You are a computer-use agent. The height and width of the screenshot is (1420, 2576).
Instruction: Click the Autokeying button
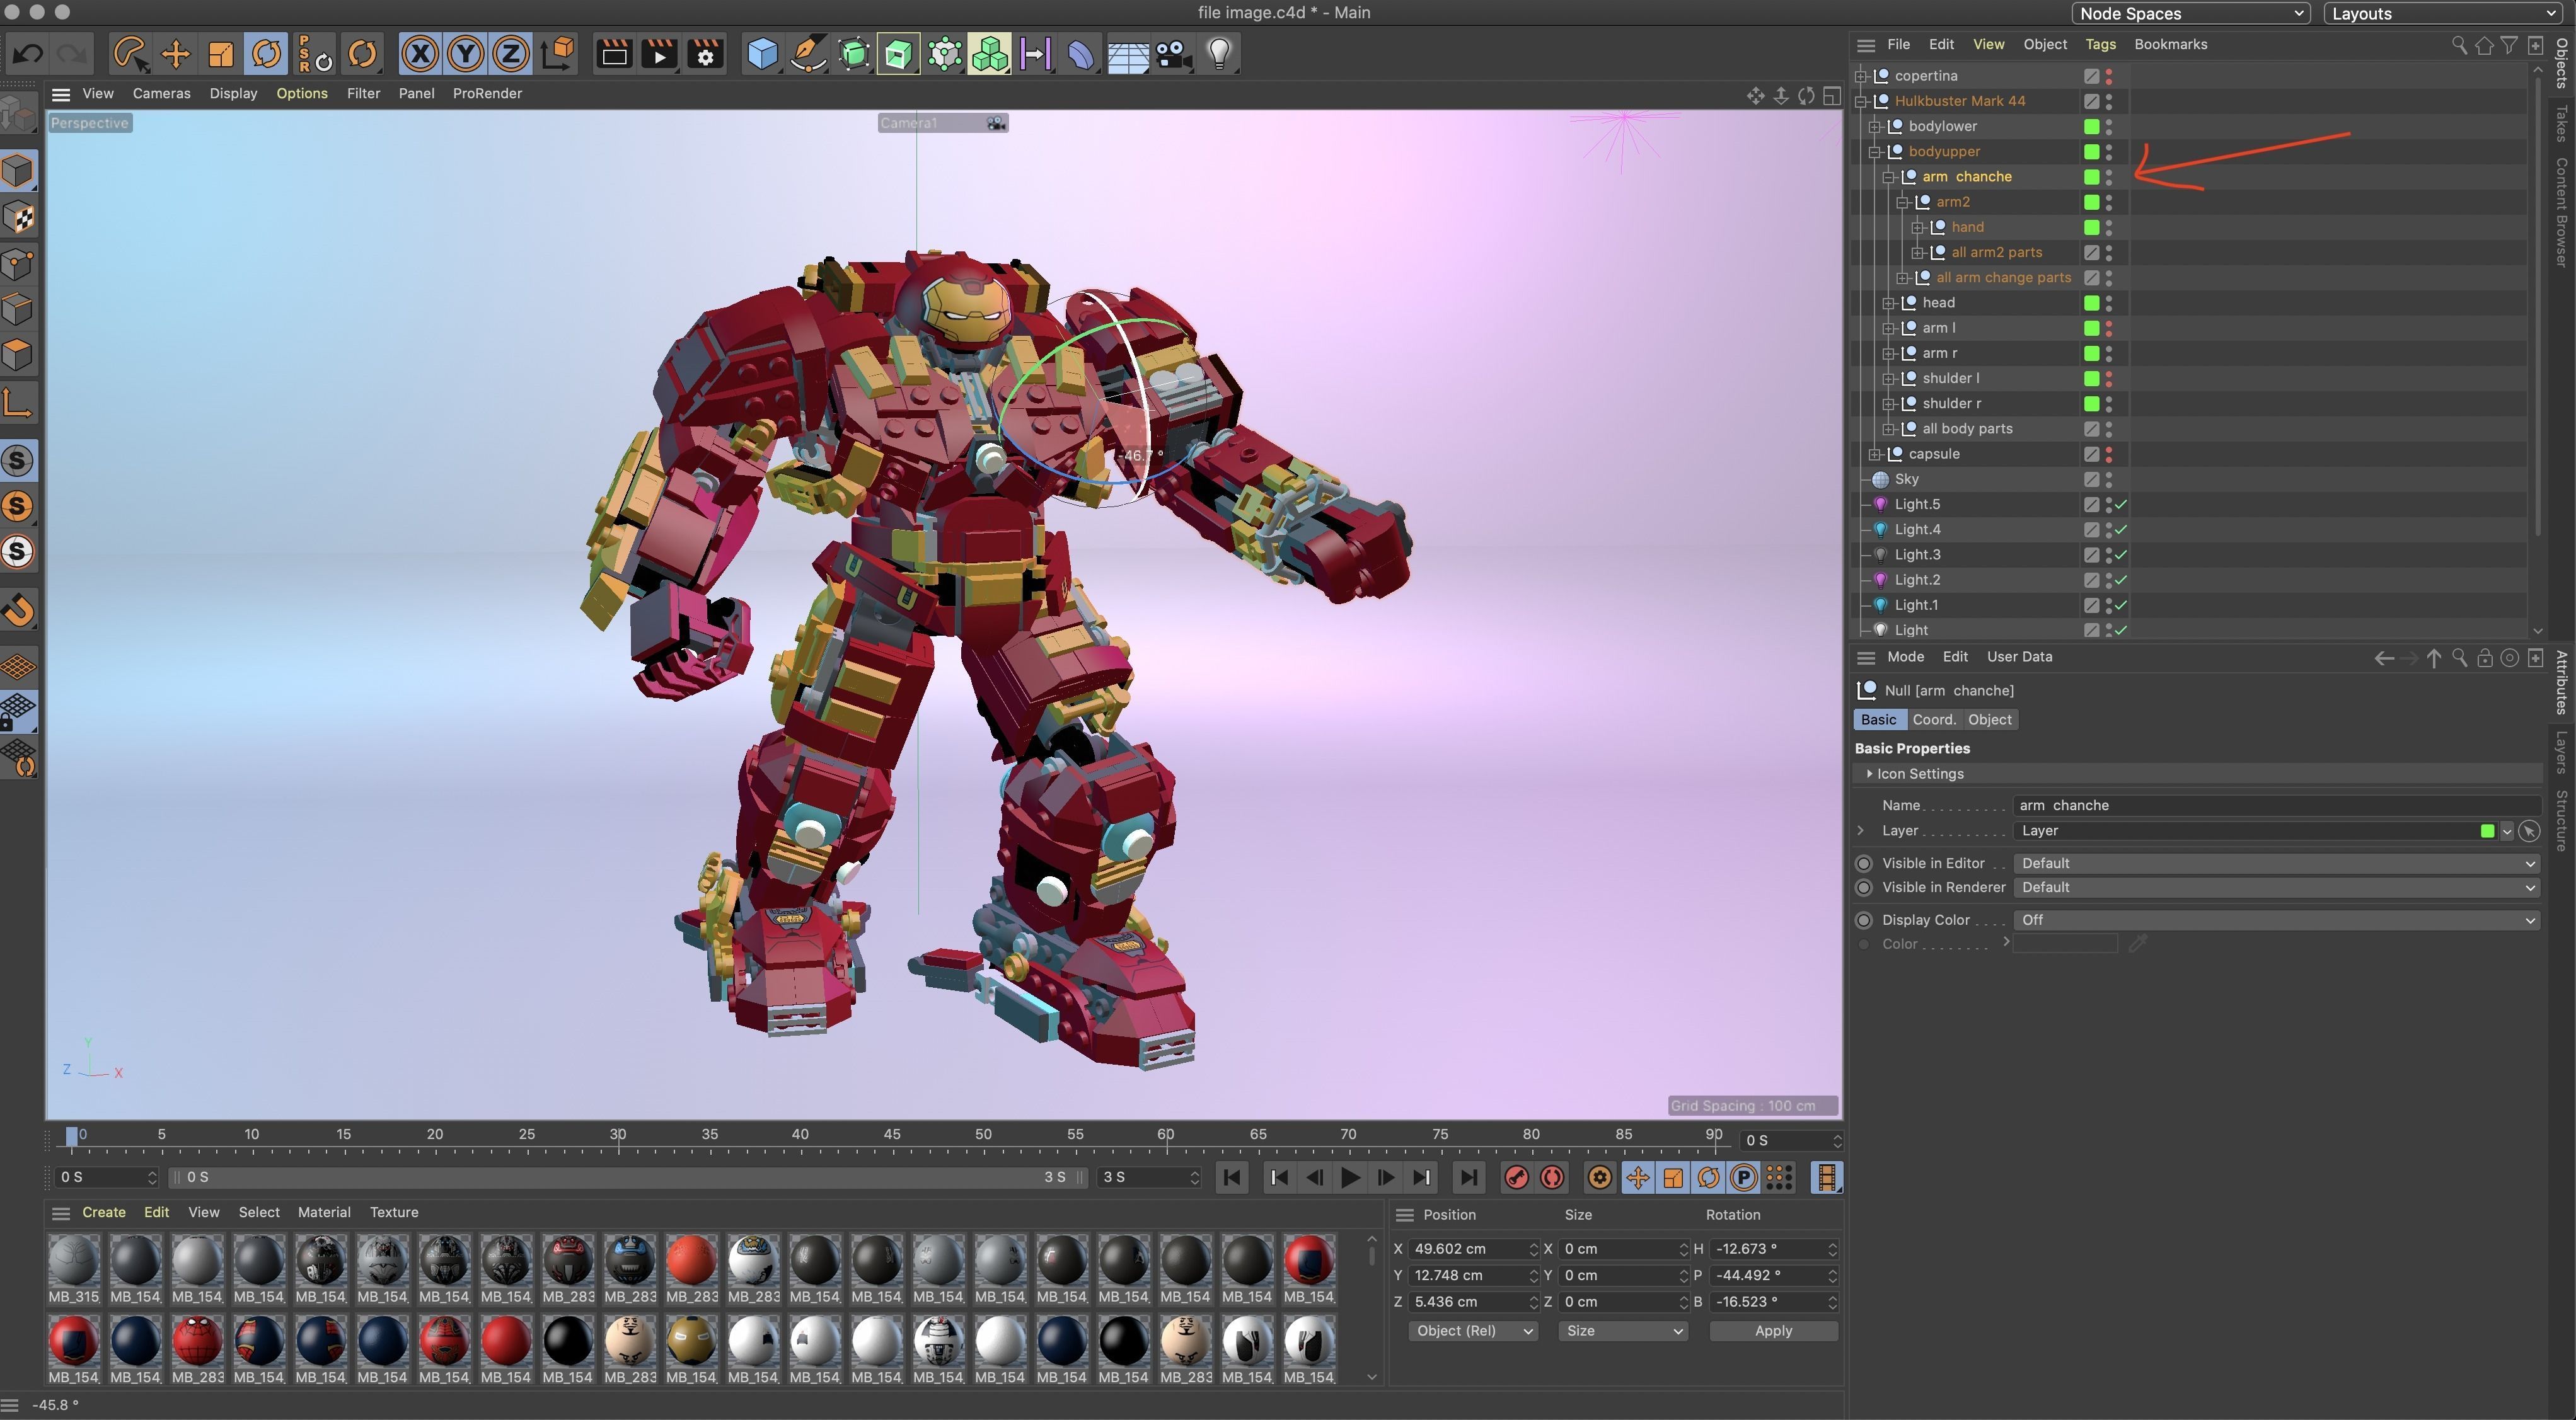(1552, 1177)
